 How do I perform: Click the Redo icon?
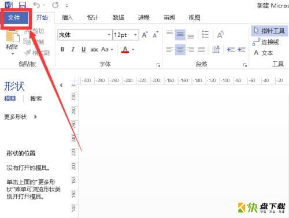pos(55,5)
